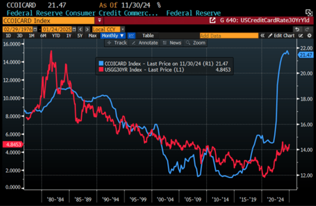316x206 pixels.
Task: Step date range backward with left arrow
Action: tap(80, 29)
